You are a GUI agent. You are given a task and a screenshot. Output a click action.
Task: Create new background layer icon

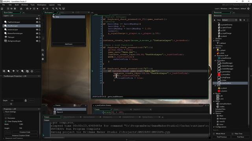(x=4, y=71)
